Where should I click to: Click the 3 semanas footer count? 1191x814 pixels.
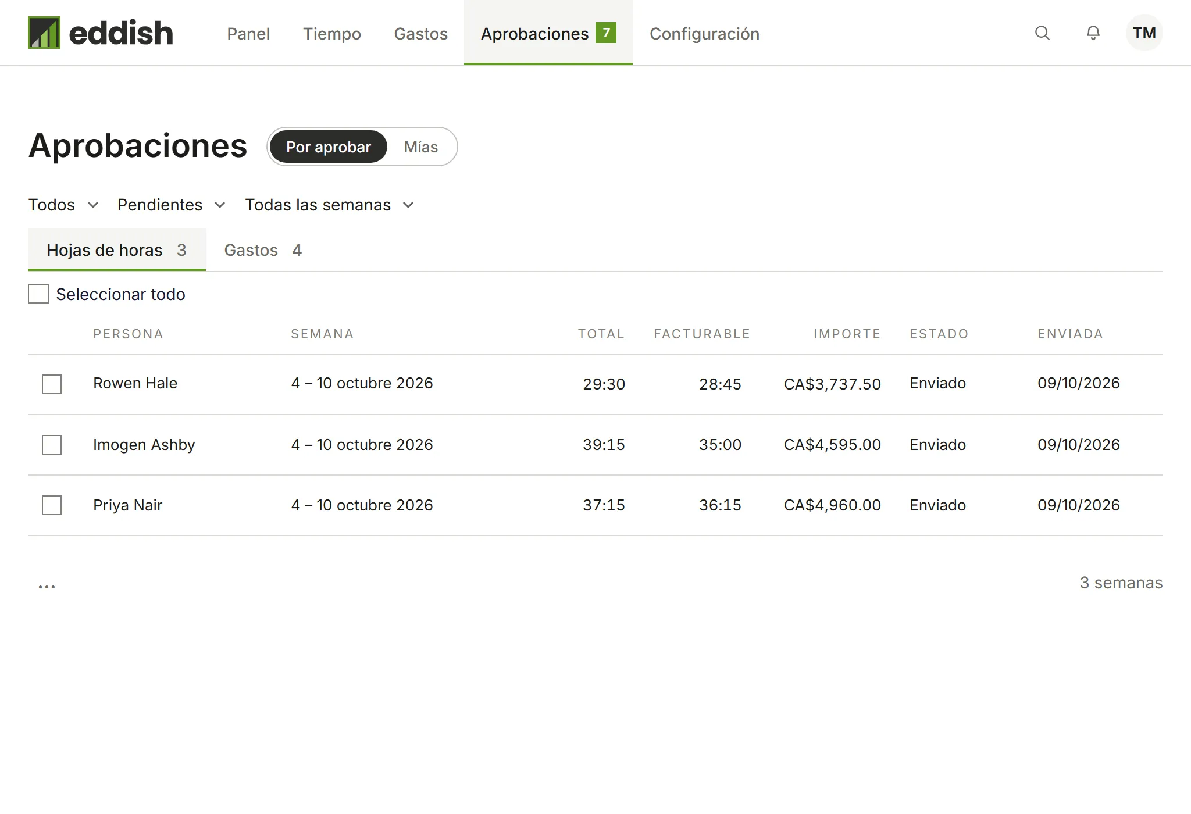(1121, 583)
